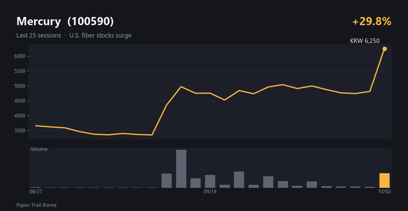The height and width of the screenshot is (211, 408).
Task: Click the 5000 y-axis label
Action: coord(20,86)
